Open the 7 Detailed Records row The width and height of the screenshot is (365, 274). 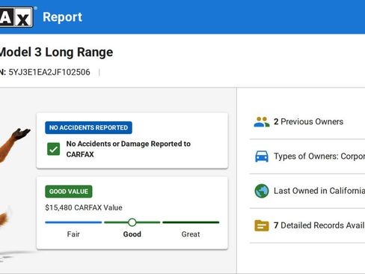coord(307,225)
